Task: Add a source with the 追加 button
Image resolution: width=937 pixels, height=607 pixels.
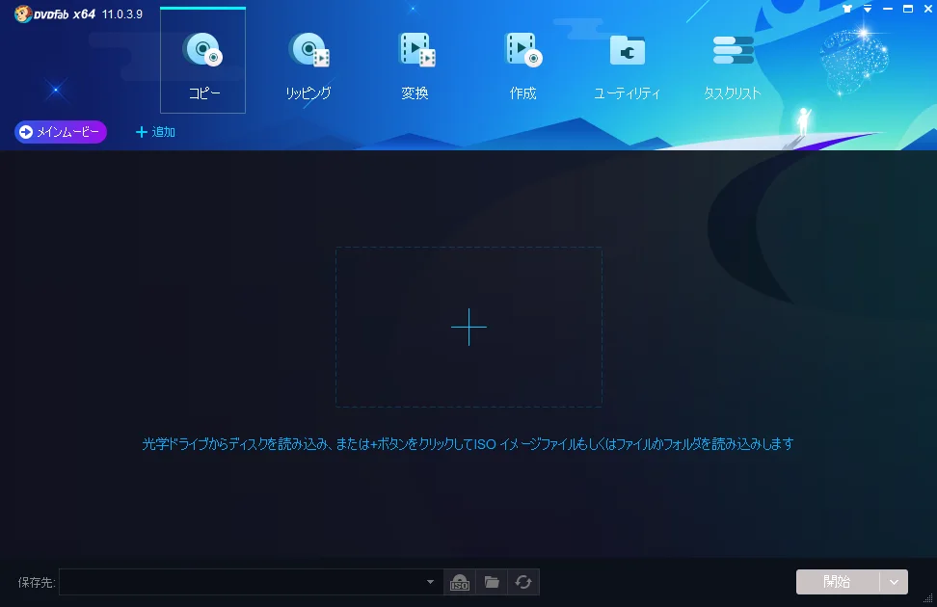Action: pyautogui.click(x=155, y=132)
